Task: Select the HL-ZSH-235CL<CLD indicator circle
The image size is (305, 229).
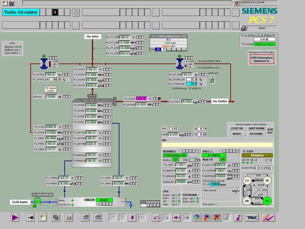Action: point(197,68)
